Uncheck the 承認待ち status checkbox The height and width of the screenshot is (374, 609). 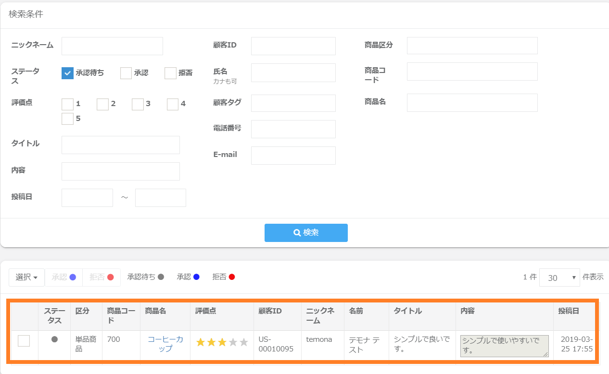pyautogui.click(x=67, y=73)
